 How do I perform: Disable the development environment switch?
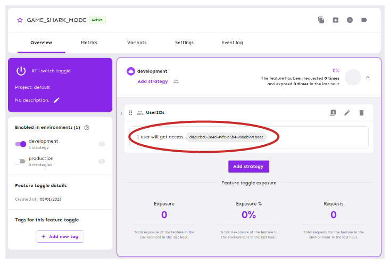coord(21,144)
